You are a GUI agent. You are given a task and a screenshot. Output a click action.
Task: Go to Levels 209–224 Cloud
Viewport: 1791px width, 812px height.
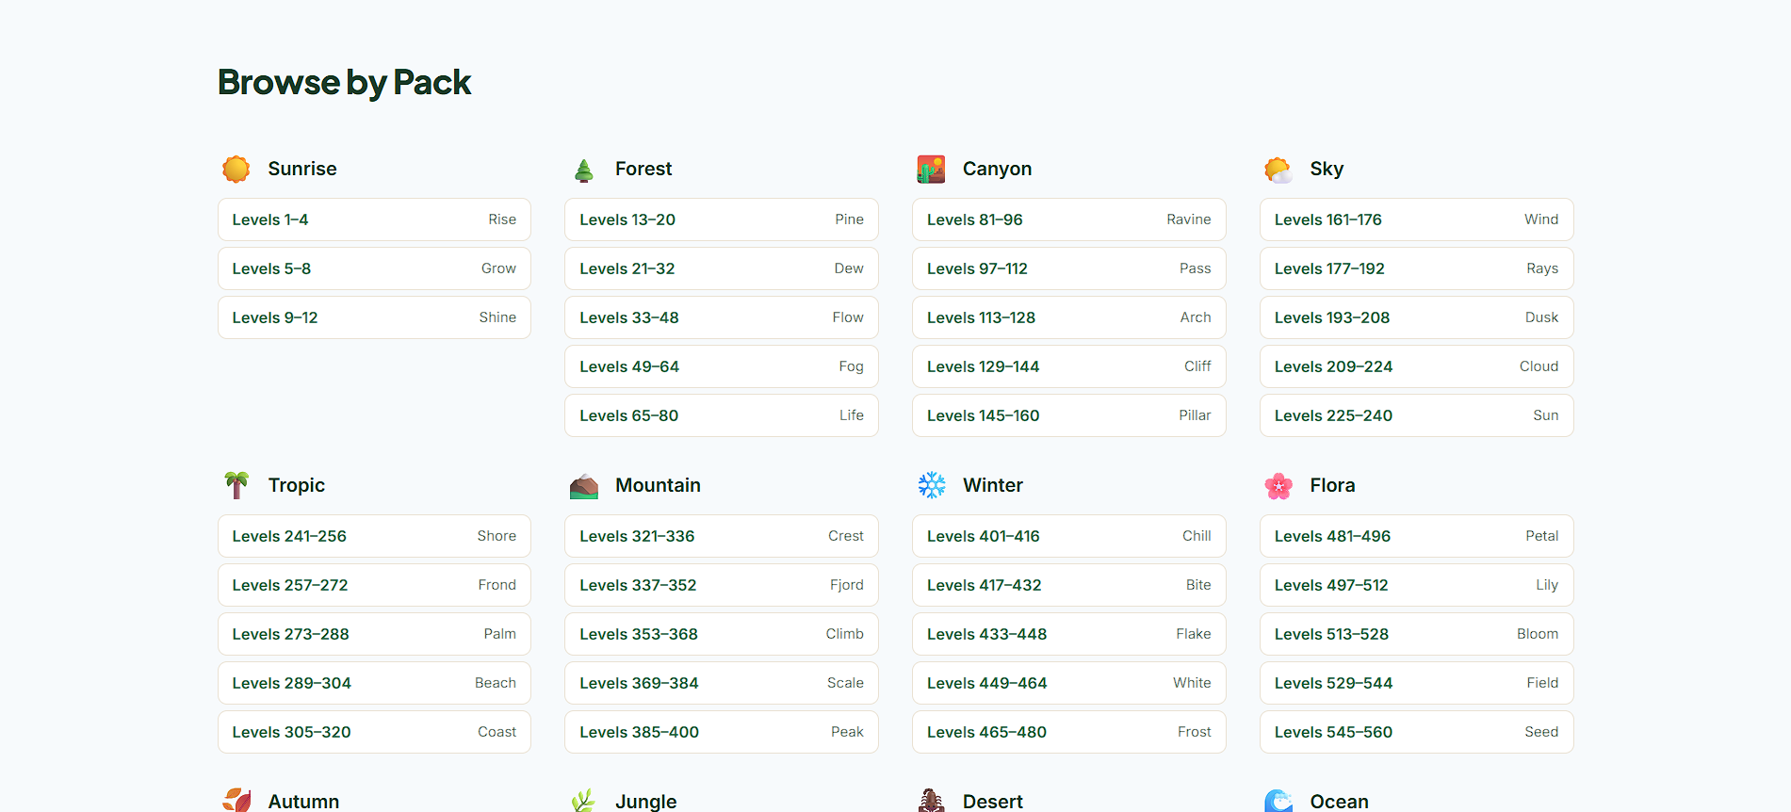[x=1417, y=366]
